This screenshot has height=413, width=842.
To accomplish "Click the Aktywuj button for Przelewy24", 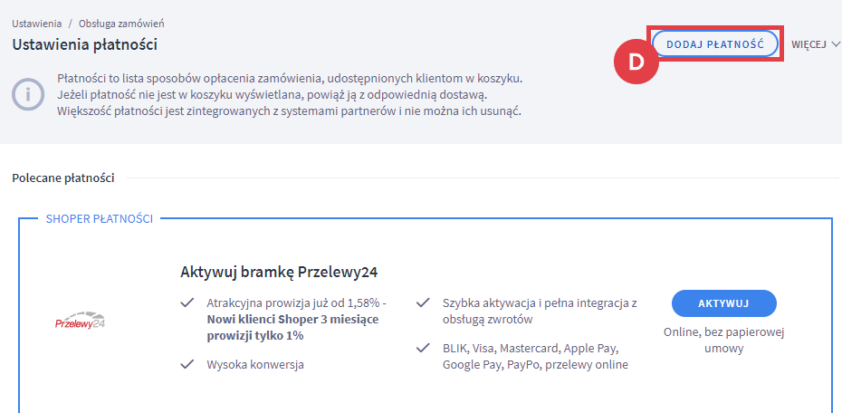I will click(724, 303).
